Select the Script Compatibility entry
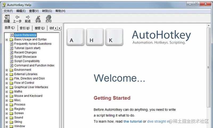The image size is (213, 128). 27,61
